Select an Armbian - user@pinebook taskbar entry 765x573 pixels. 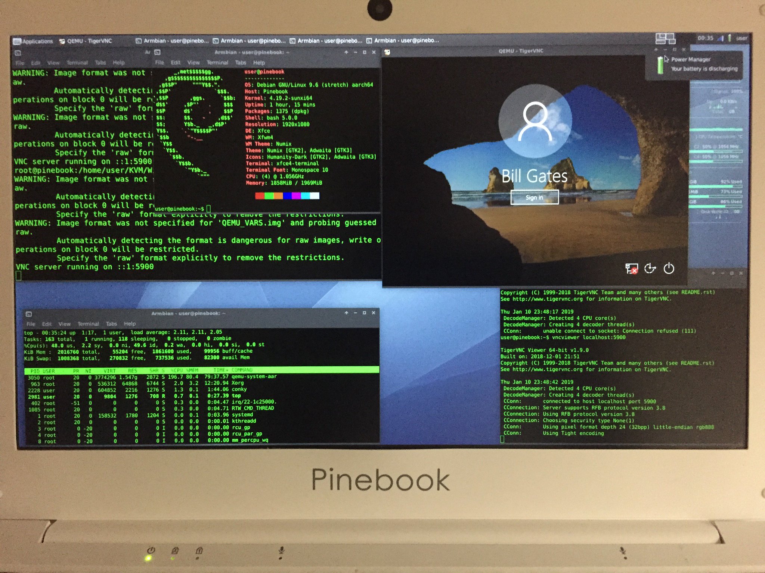coord(172,40)
